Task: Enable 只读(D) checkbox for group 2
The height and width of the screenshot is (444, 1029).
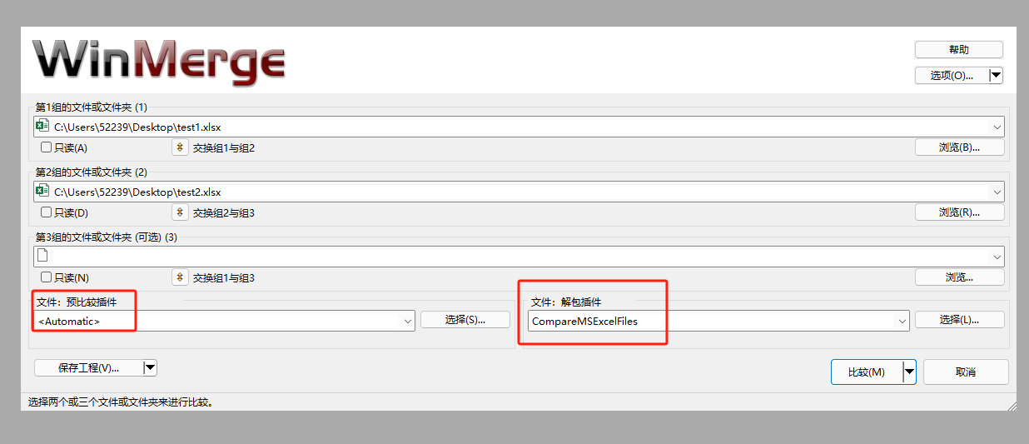Action: 47,212
